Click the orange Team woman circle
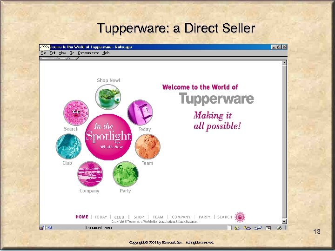The height and width of the screenshot is (251, 335). [147, 146]
